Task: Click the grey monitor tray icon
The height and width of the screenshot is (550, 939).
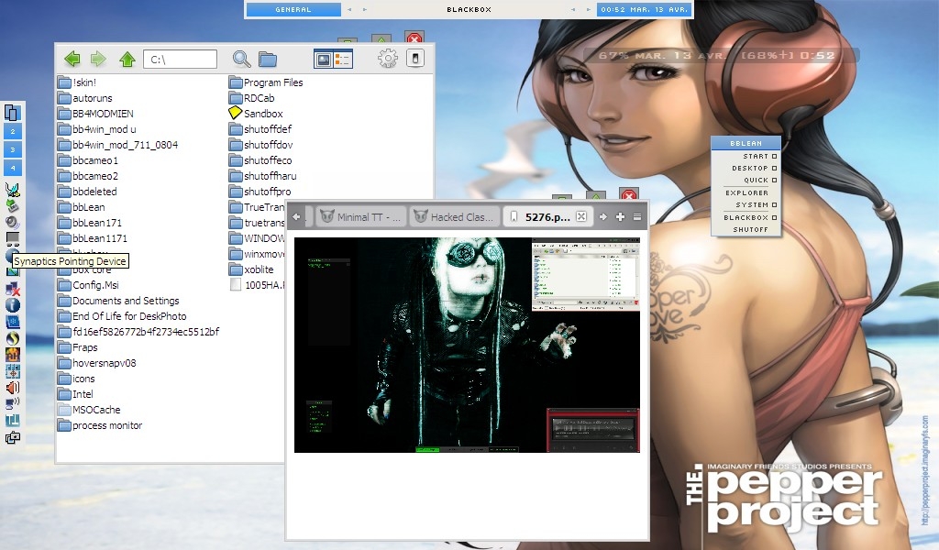Action: click(x=13, y=239)
